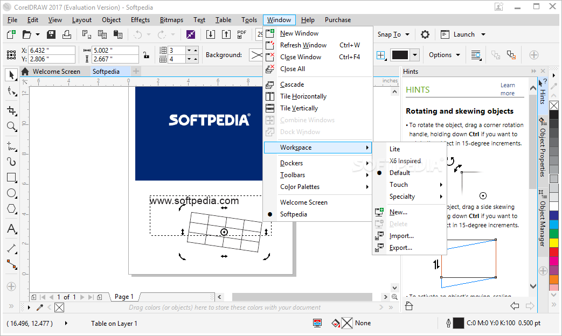Expand the Specialty workspace submenu
Screen dimensions: 562x336
pos(410,197)
